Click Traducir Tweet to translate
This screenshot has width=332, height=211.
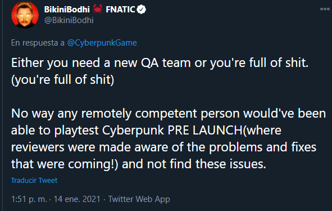[34, 181]
